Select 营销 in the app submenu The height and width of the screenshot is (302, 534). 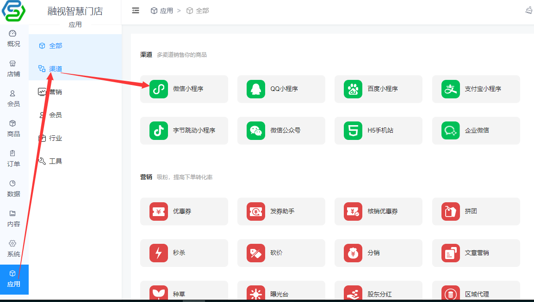click(75, 92)
